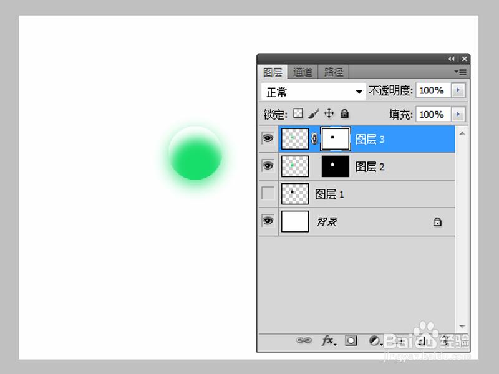Select the 图层 2 layer thumbnail

[295, 166]
